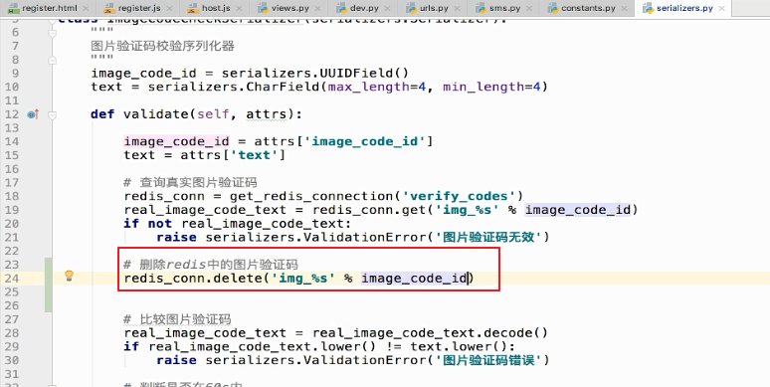Close the sms.py tab
Screen dimensions: 770x387
pyautogui.click(x=529, y=9)
